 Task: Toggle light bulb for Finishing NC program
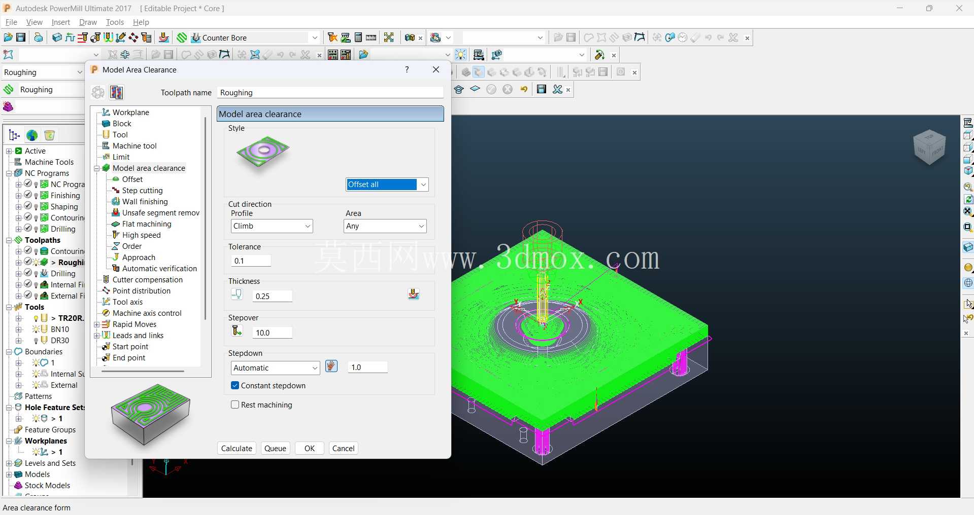pos(36,196)
